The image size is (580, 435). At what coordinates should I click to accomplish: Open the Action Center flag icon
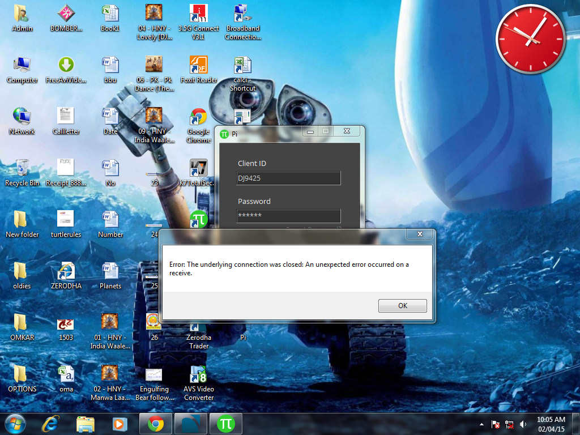[495, 424]
